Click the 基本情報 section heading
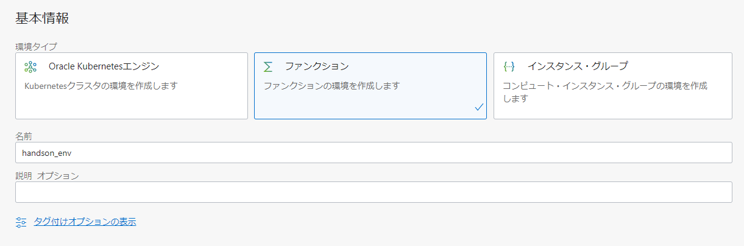This screenshot has width=744, height=246. 42,18
